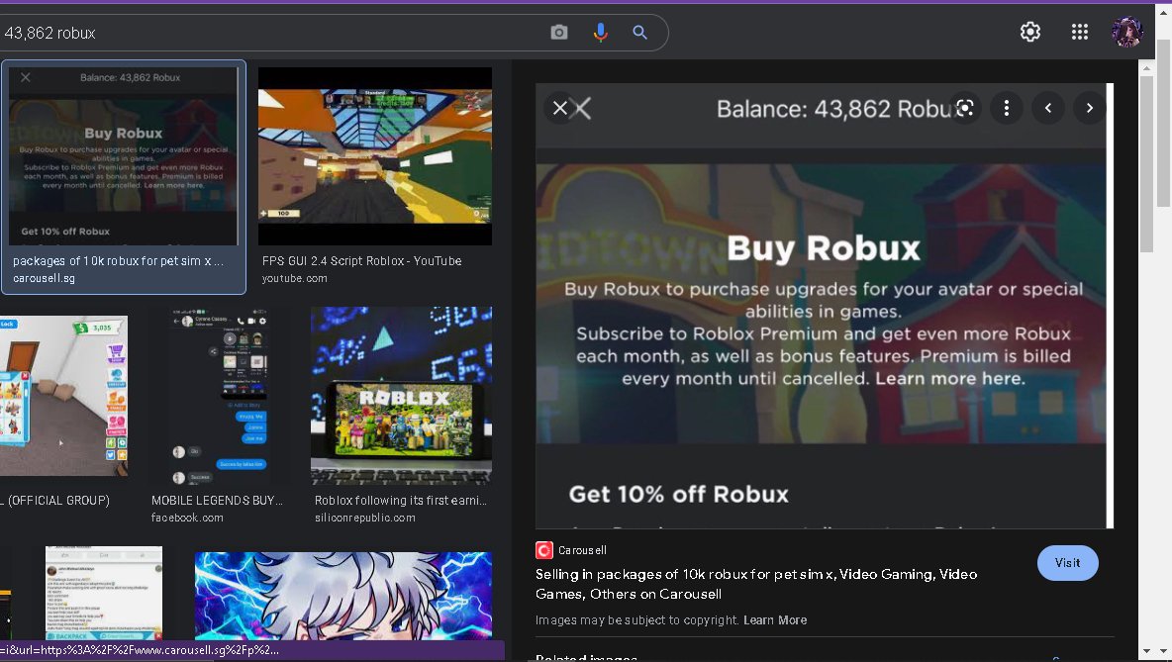Click the "Roblox following its first earni..." caption
Viewport: 1172px width, 662px height.
(x=401, y=500)
